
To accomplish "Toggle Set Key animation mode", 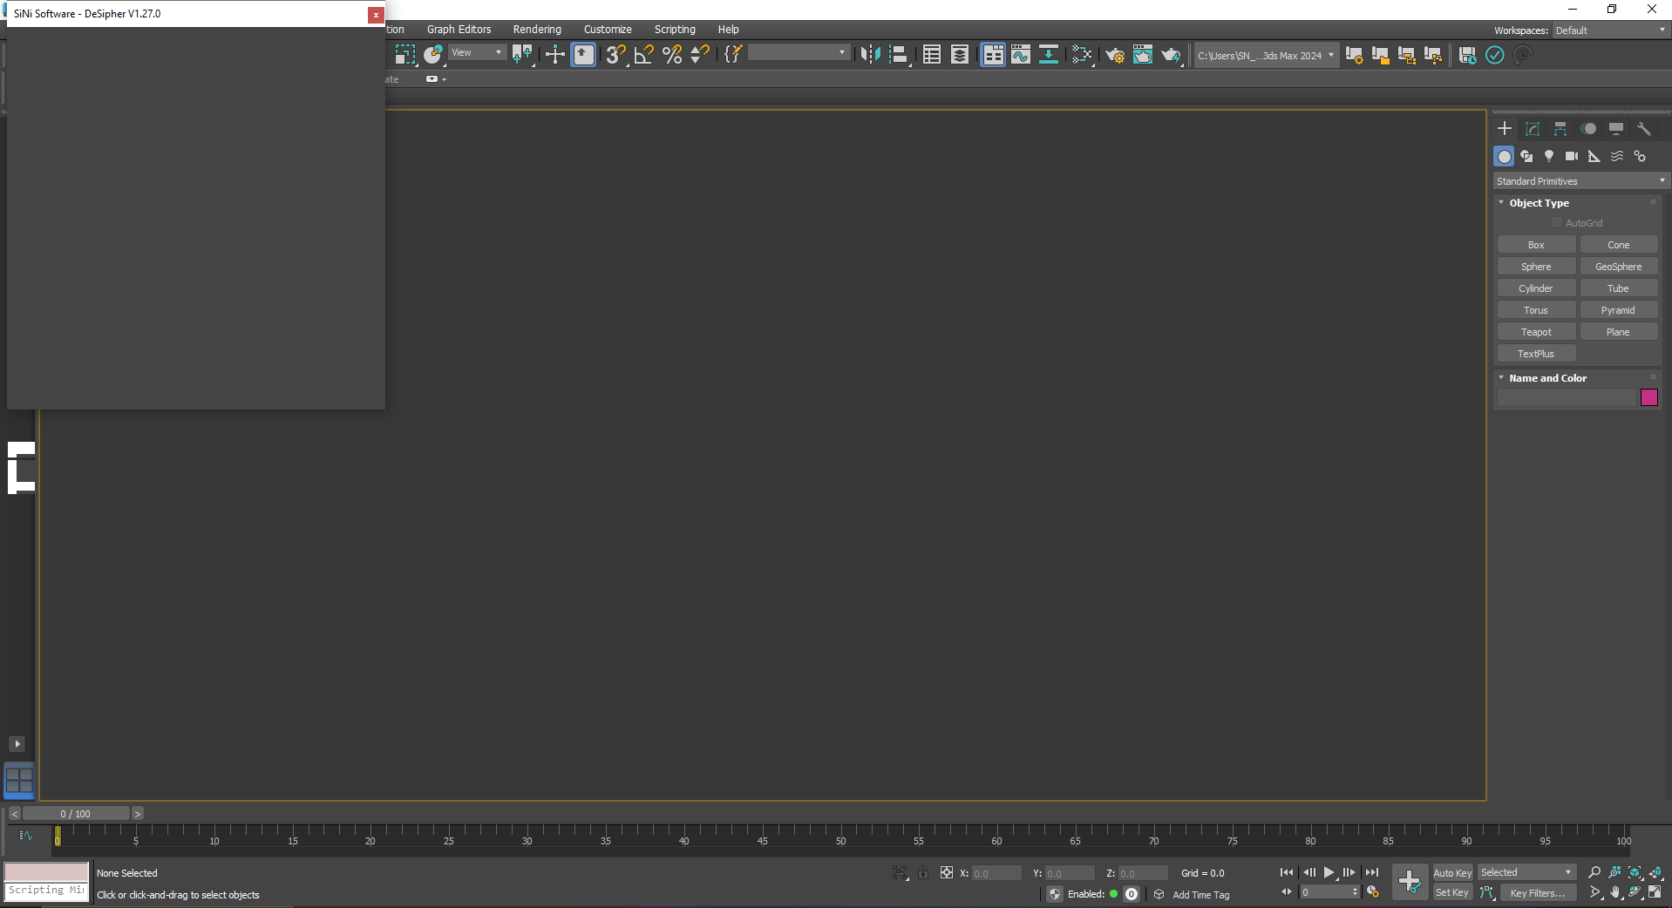I will (x=1452, y=892).
